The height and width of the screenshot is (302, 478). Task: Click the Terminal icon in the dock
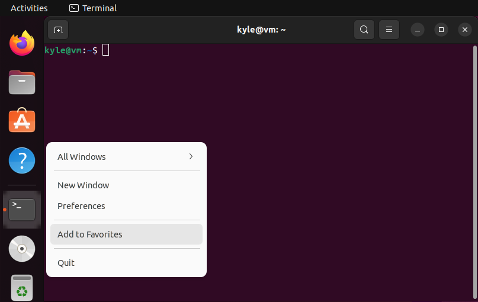tap(22, 210)
